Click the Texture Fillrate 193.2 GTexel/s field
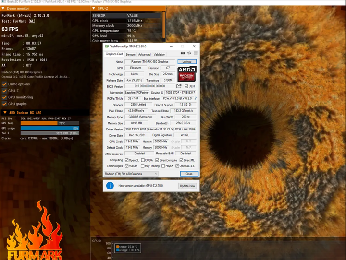The image size is (346, 260). (x=184, y=111)
